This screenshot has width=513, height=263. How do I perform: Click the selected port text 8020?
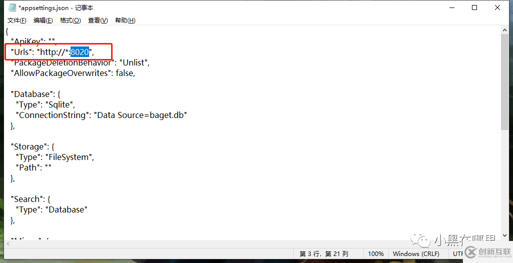(80, 52)
